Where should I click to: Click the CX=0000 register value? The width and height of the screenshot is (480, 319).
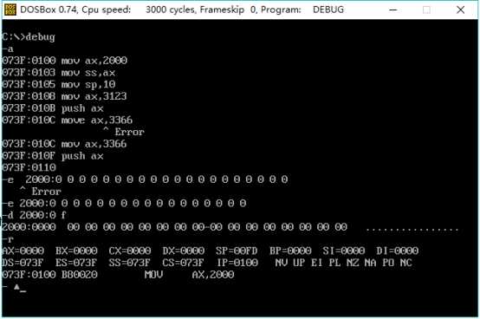[x=130, y=251]
